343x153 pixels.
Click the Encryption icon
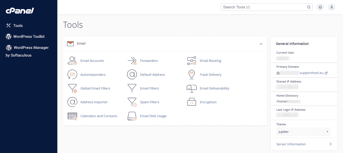pyautogui.click(x=192, y=102)
